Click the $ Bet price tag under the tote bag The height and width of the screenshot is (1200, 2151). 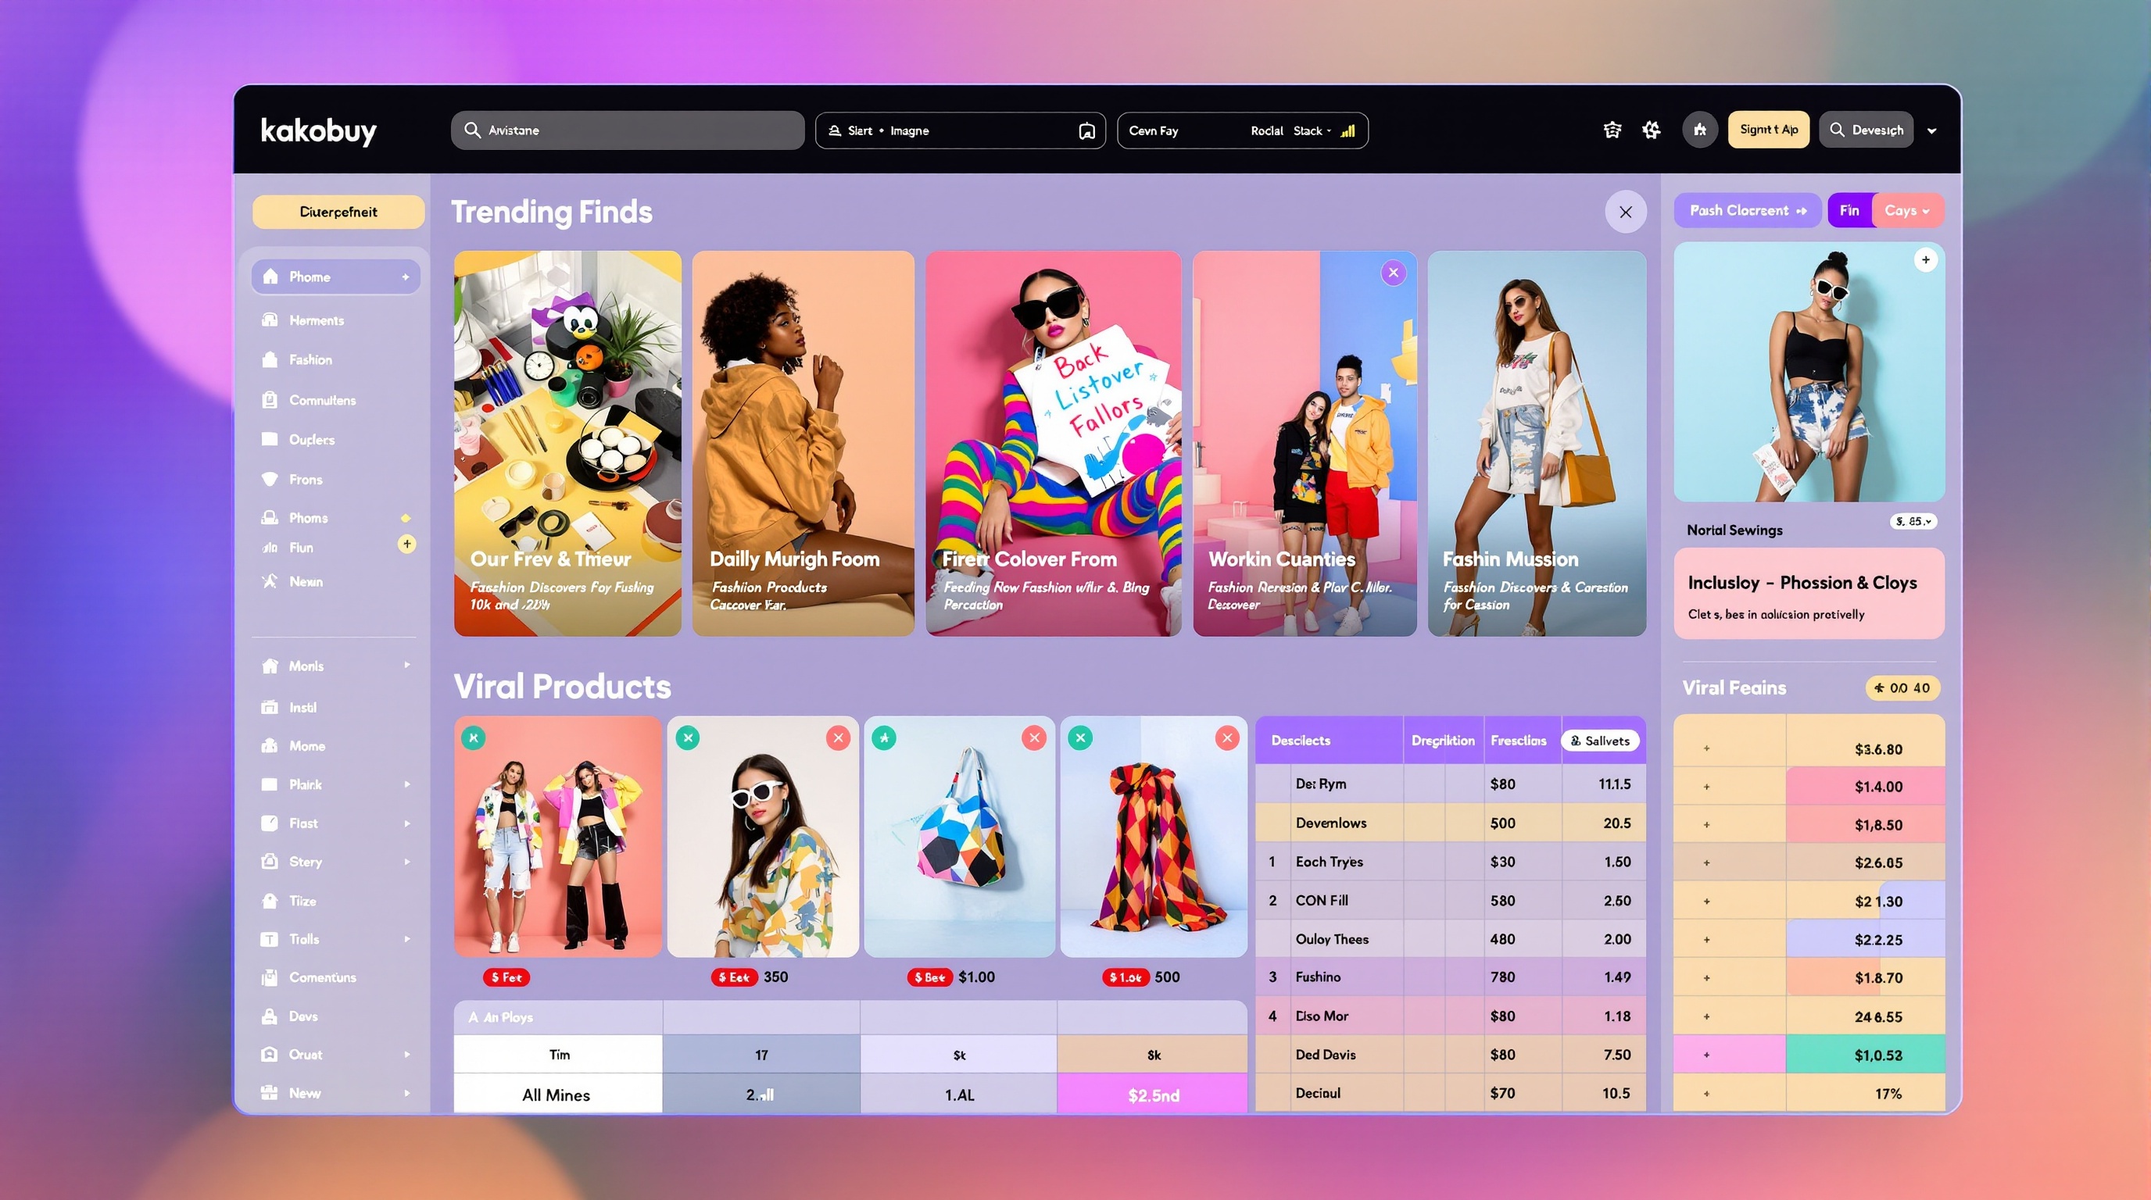[x=929, y=977]
